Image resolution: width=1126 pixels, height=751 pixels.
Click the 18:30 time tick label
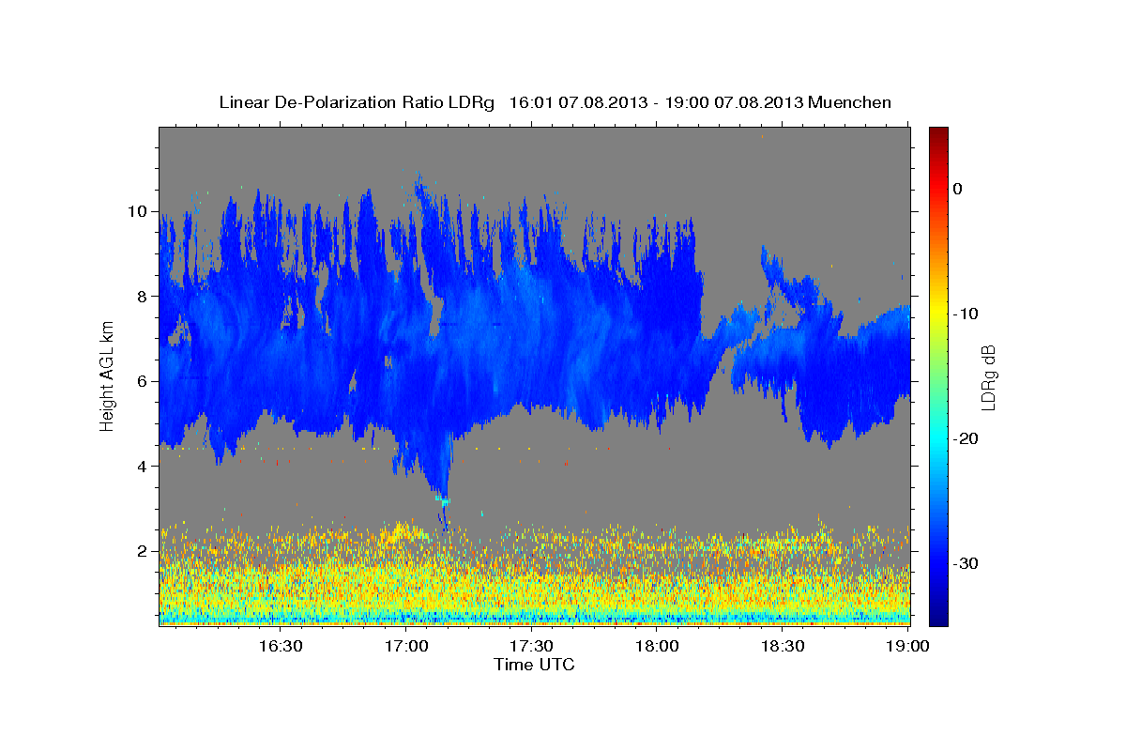pos(783,647)
